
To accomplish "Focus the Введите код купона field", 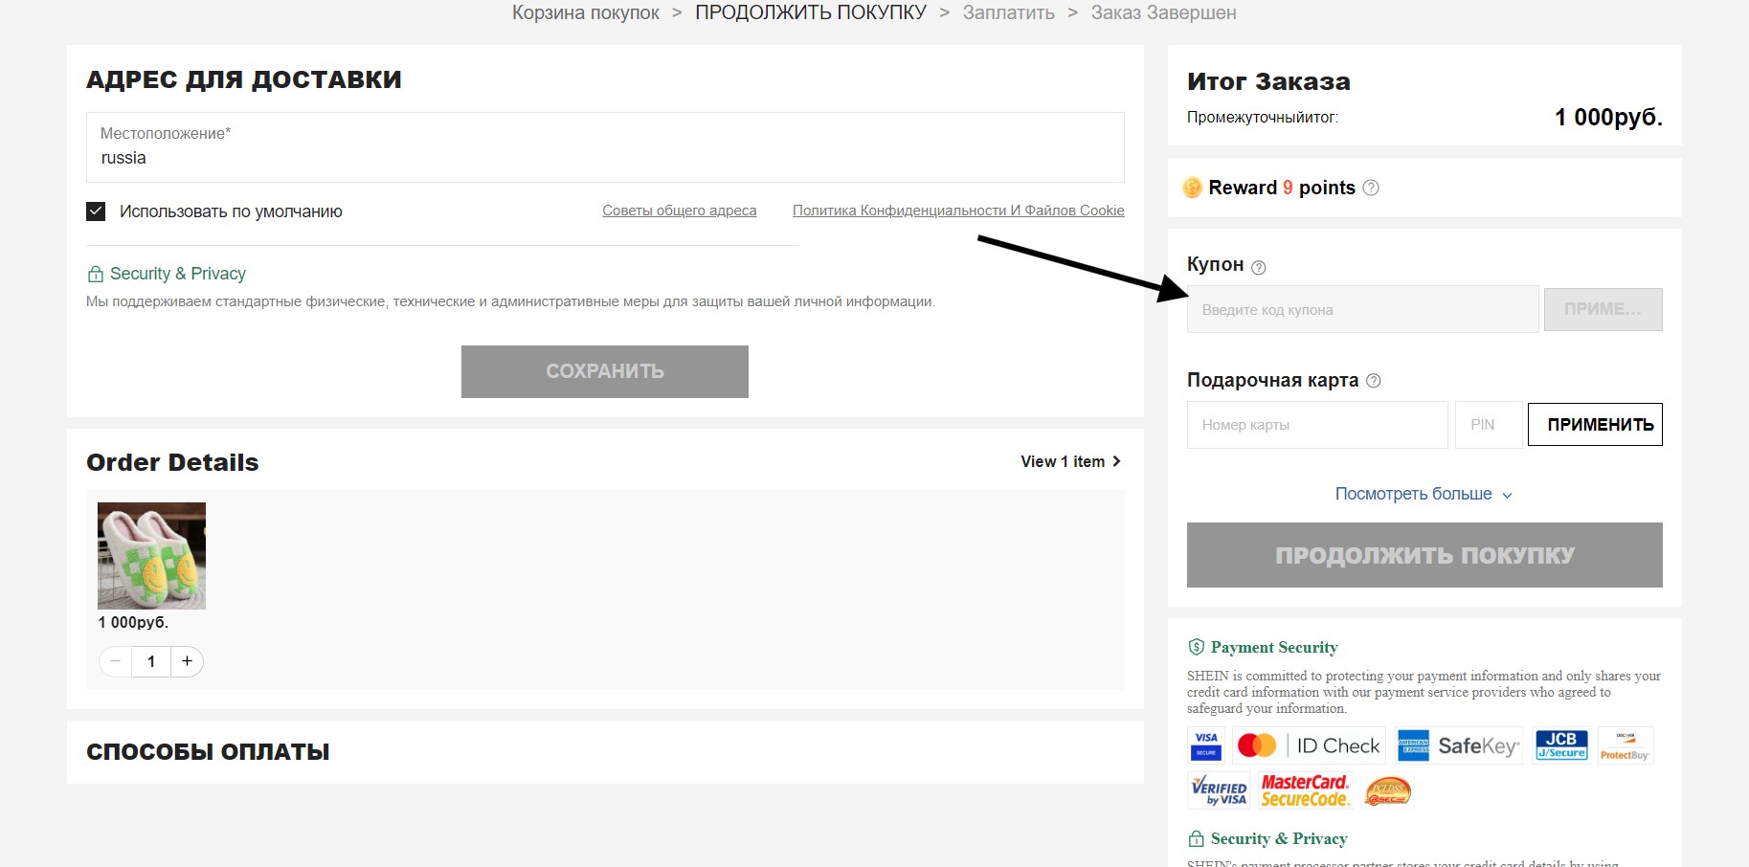I will click(x=1362, y=309).
